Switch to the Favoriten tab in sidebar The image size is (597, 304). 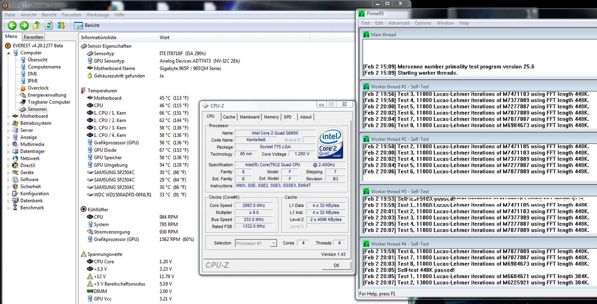(33, 37)
